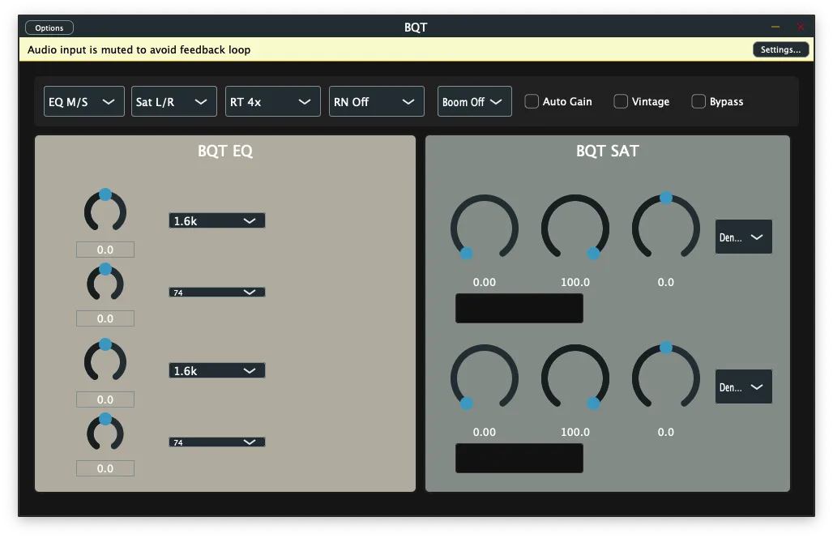
Task: Open audio Settings... button
Action: pos(780,49)
